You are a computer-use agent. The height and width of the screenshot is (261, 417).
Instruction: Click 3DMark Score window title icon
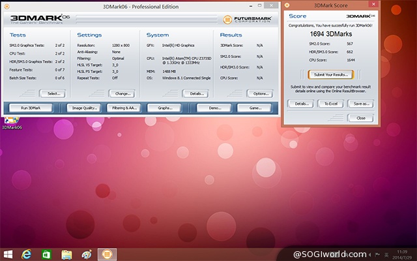click(x=287, y=5)
